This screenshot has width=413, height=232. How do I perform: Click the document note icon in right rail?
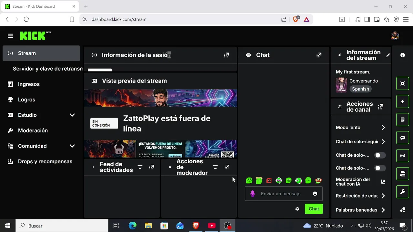pyautogui.click(x=403, y=120)
